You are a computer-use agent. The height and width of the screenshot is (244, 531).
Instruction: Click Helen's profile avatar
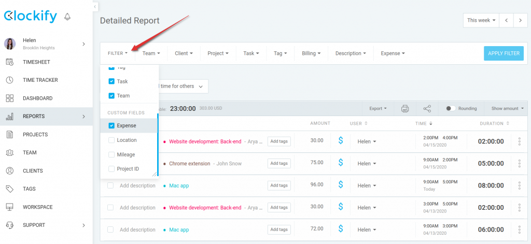(x=10, y=44)
